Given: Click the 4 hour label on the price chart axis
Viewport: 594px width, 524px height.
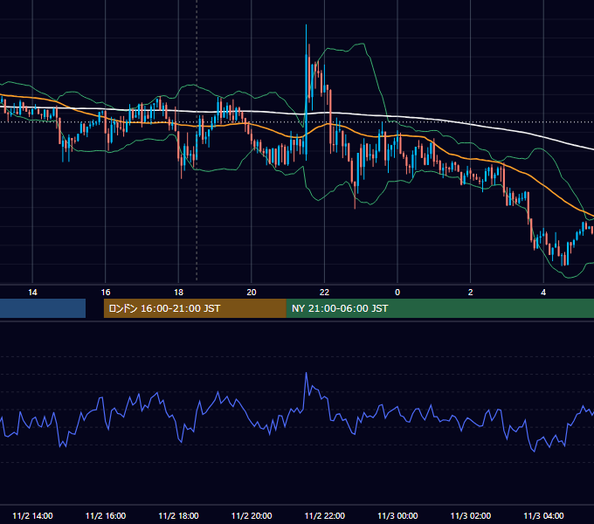Looking at the screenshot, I should [x=543, y=292].
